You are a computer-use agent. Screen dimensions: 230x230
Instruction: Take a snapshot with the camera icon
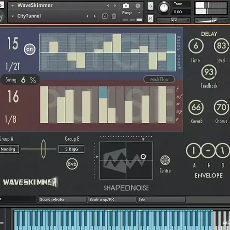pyautogui.click(x=126, y=6)
